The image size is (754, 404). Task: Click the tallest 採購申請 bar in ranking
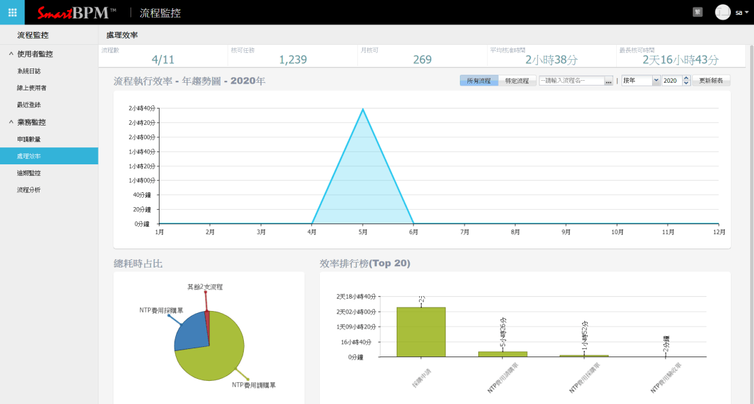point(421,332)
